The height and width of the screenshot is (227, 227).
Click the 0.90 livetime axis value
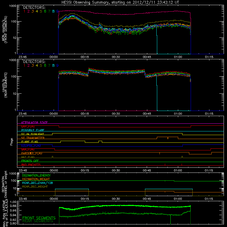(13, 223)
